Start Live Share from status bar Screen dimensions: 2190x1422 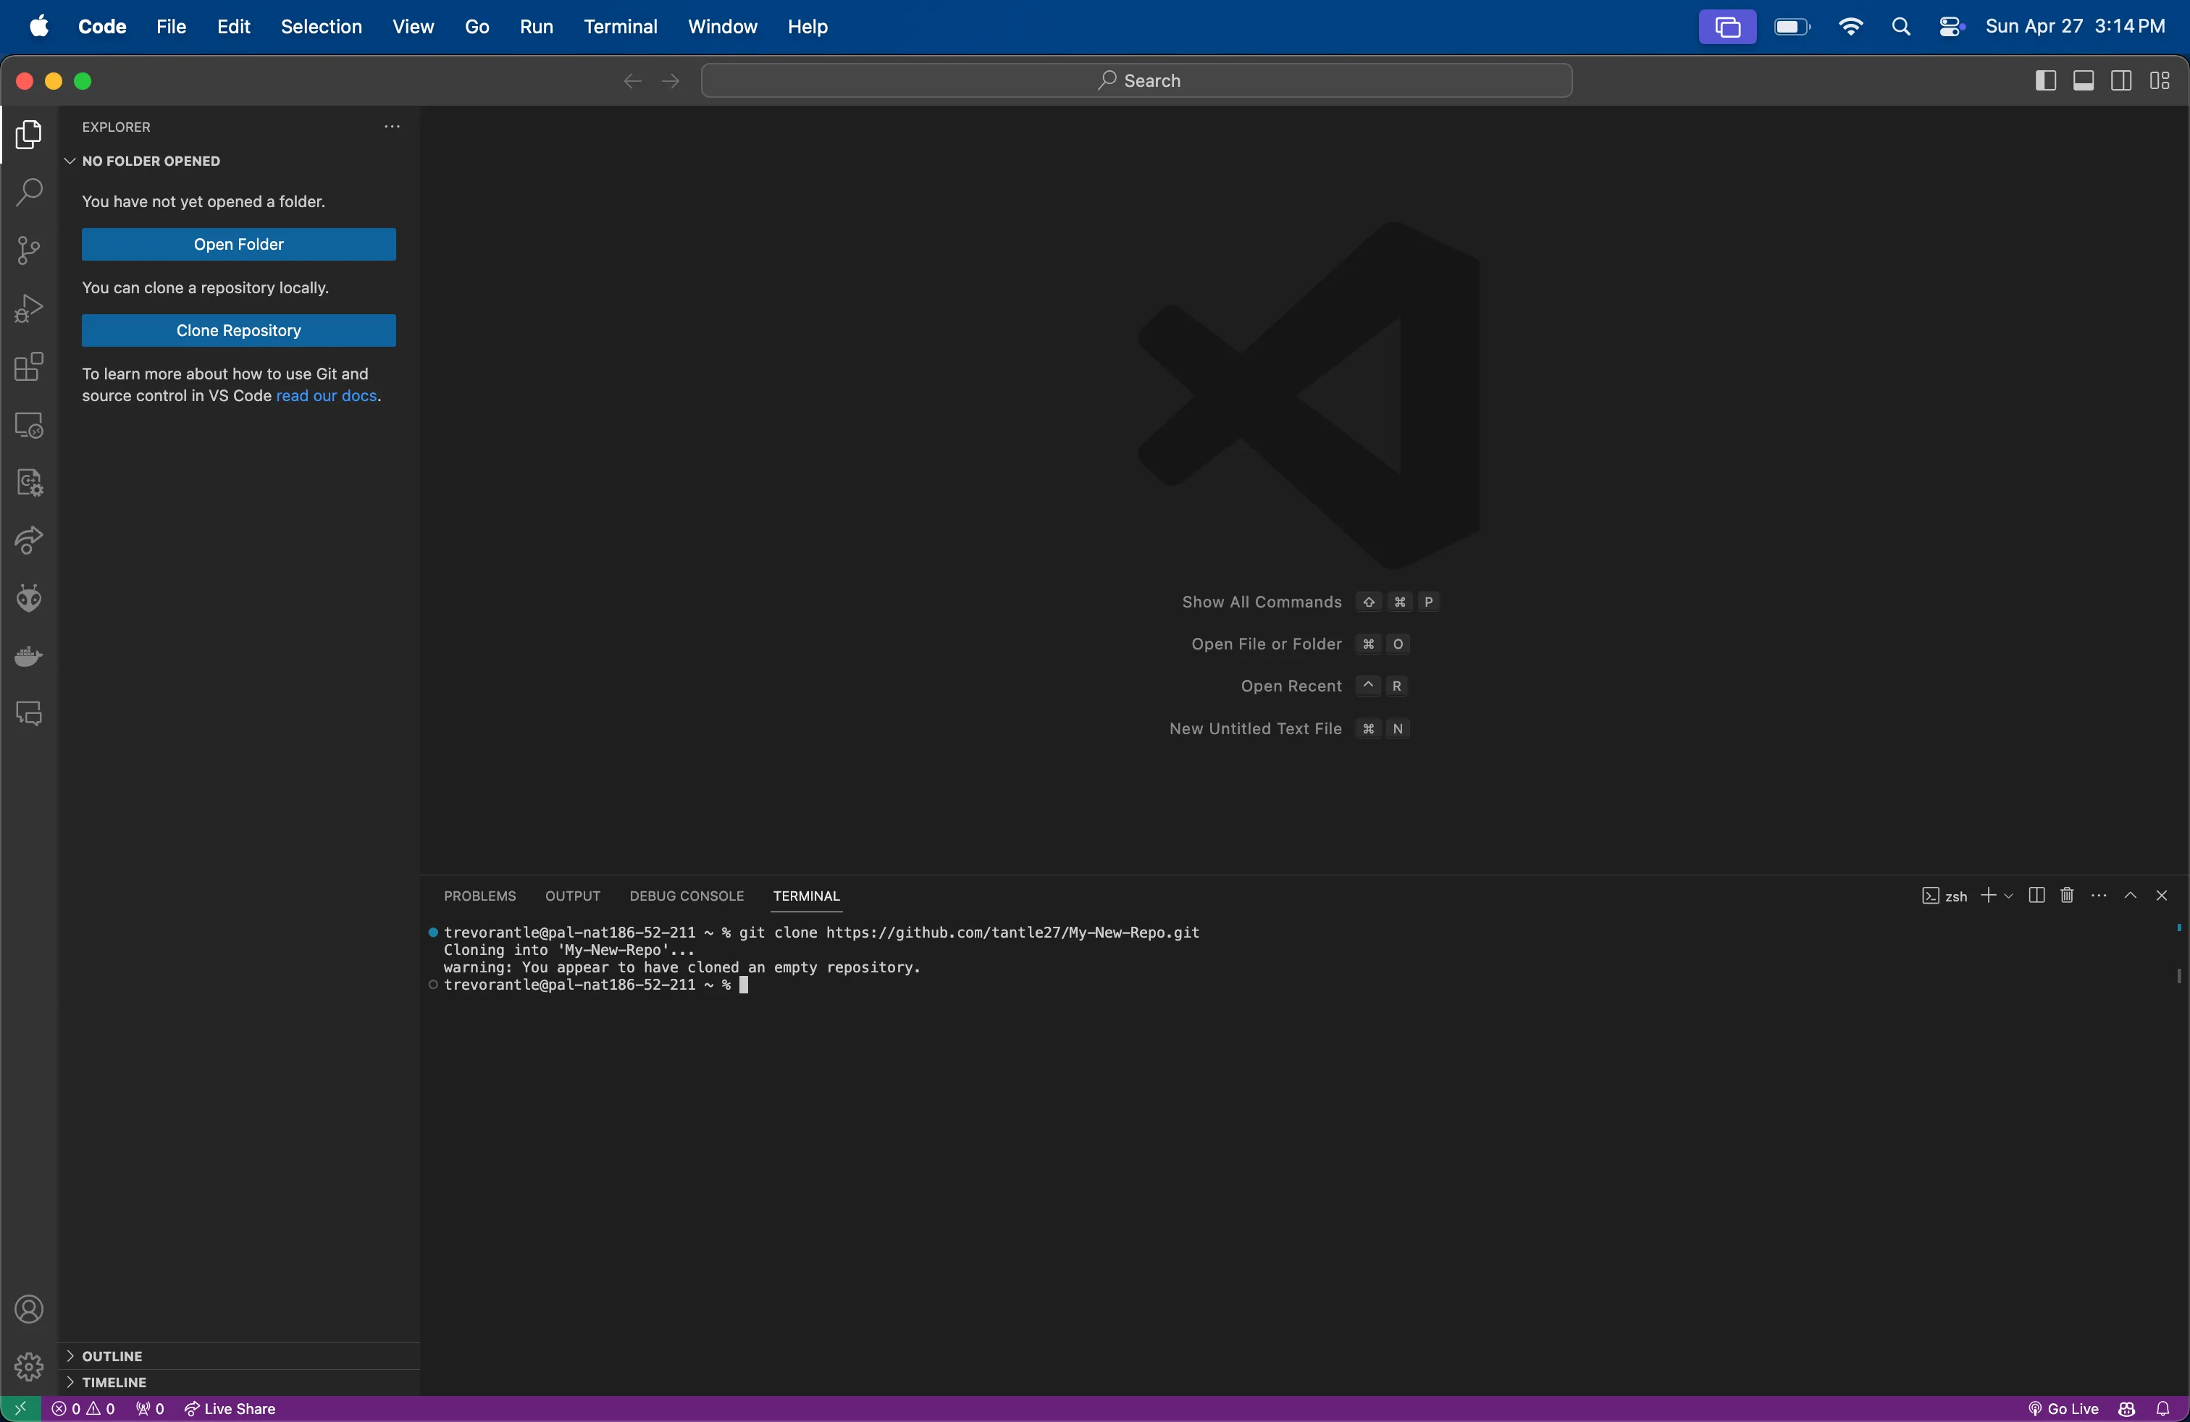point(230,1409)
